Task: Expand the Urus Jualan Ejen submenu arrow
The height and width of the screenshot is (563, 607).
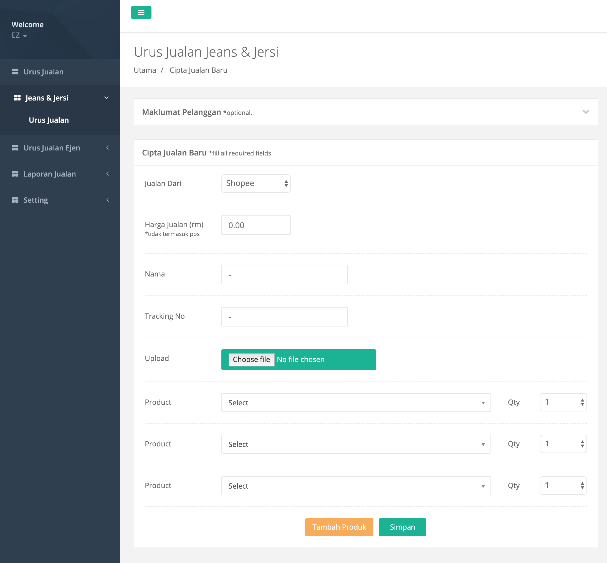Action: pyautogui.click(x=107, y=148)
